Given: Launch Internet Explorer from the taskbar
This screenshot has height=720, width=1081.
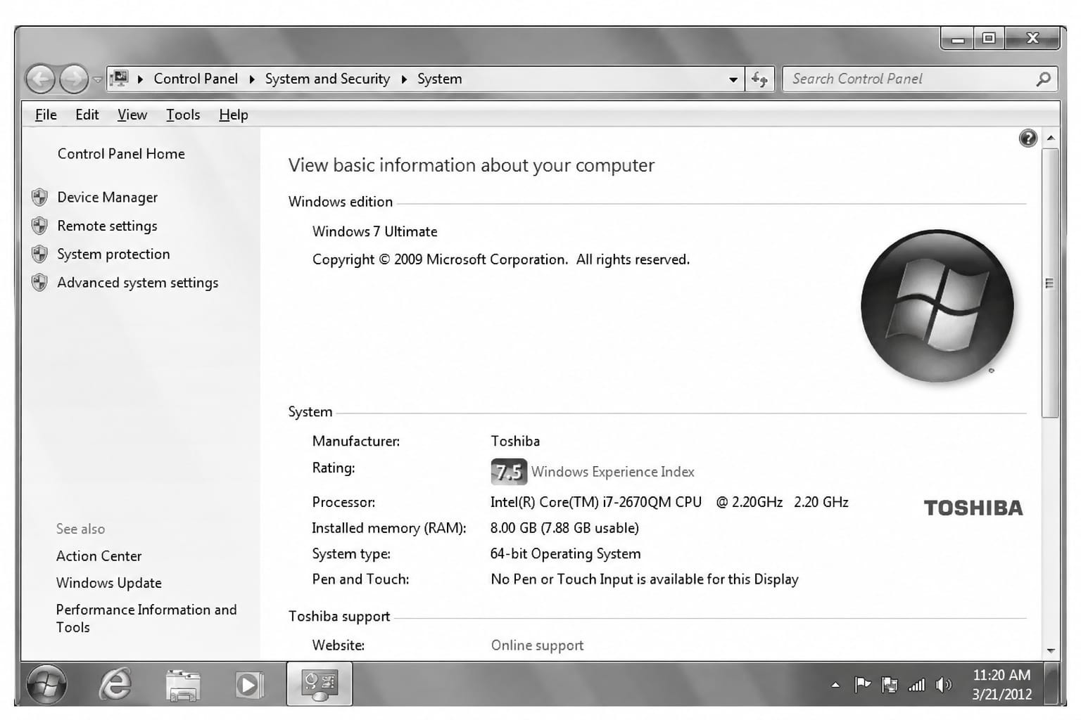Looking at the screenshot, I should click(x=115, y=684).
